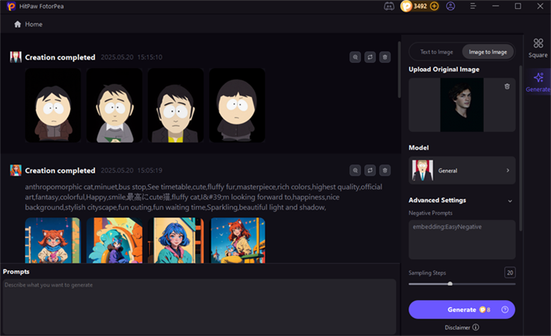
Task: Open the Disclaimer link
Action: click(458, 328)
